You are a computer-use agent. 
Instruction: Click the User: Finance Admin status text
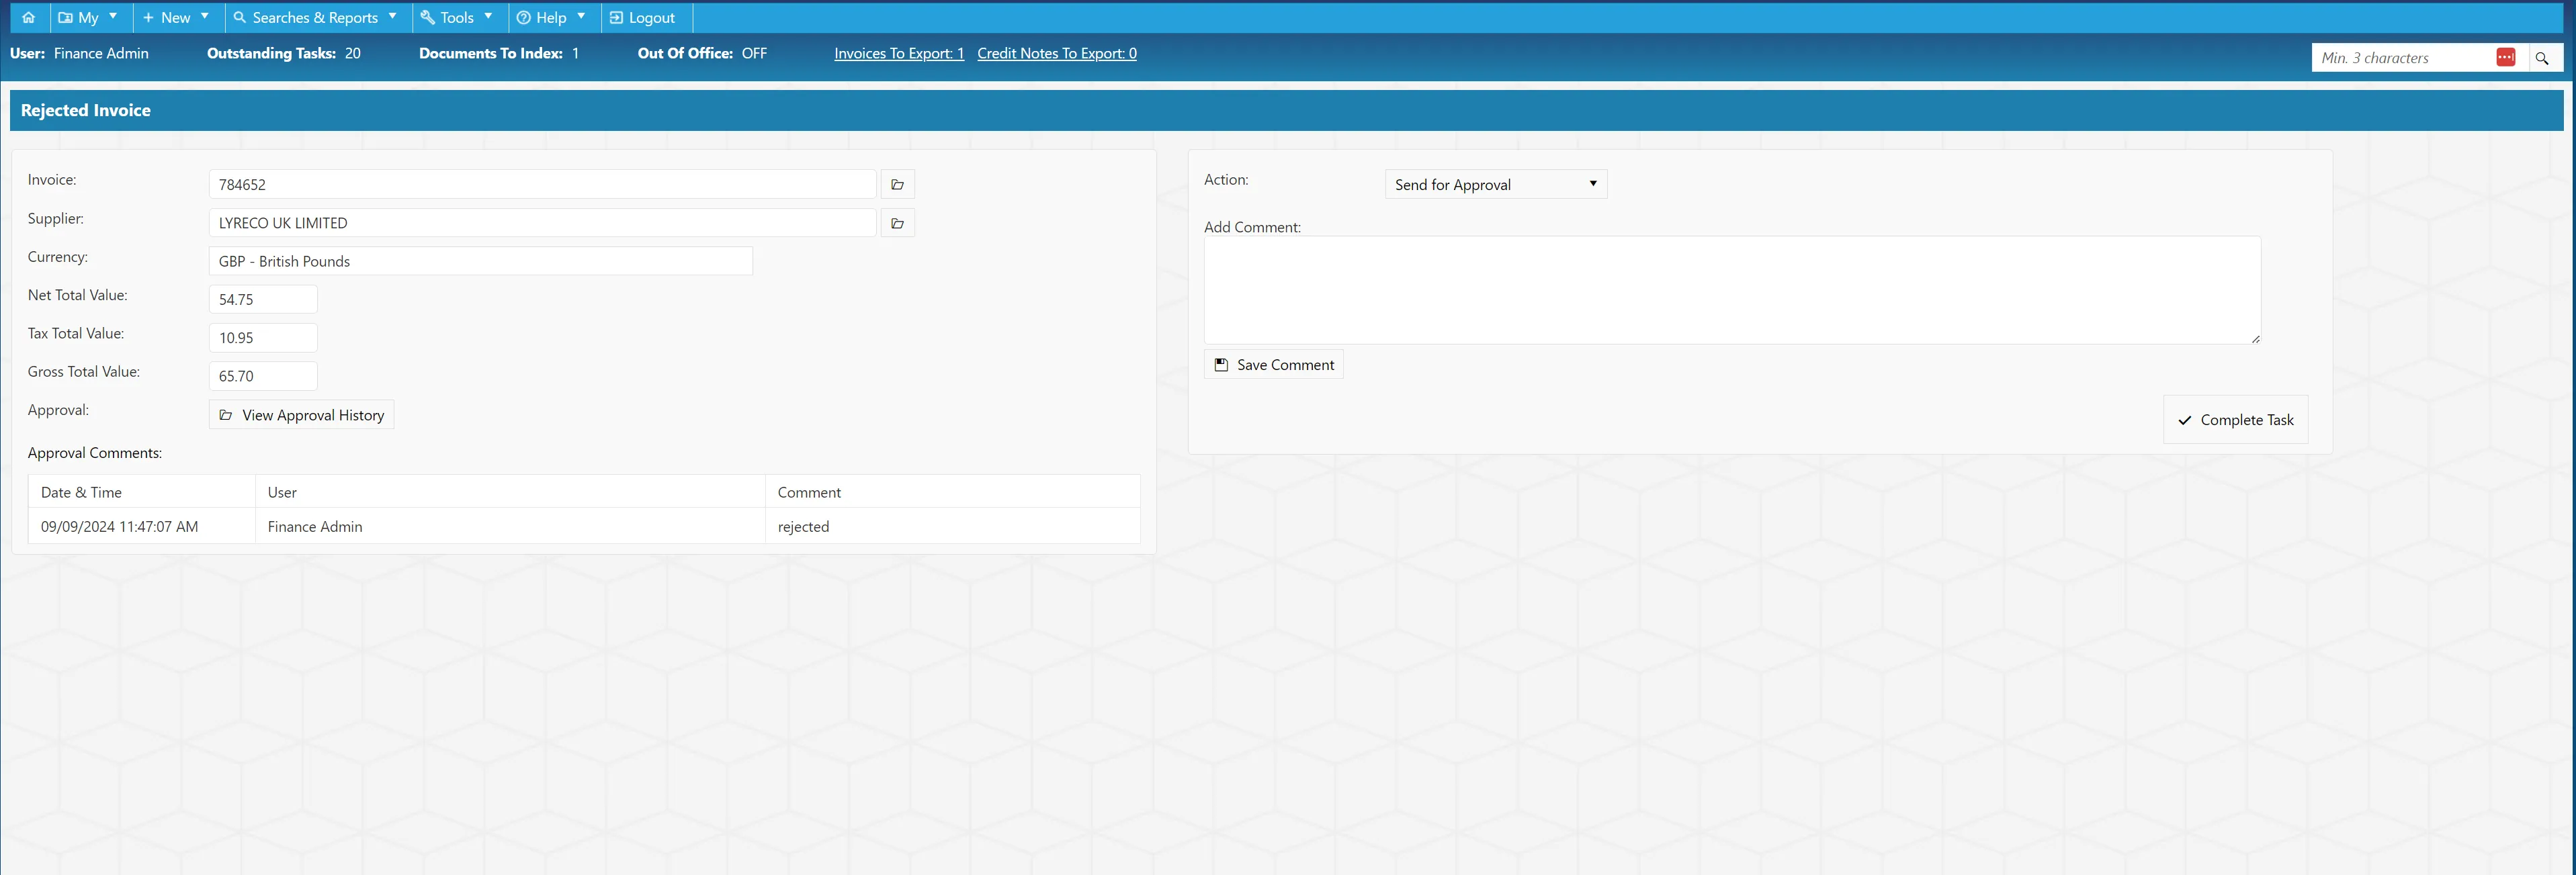click(79, 53)
